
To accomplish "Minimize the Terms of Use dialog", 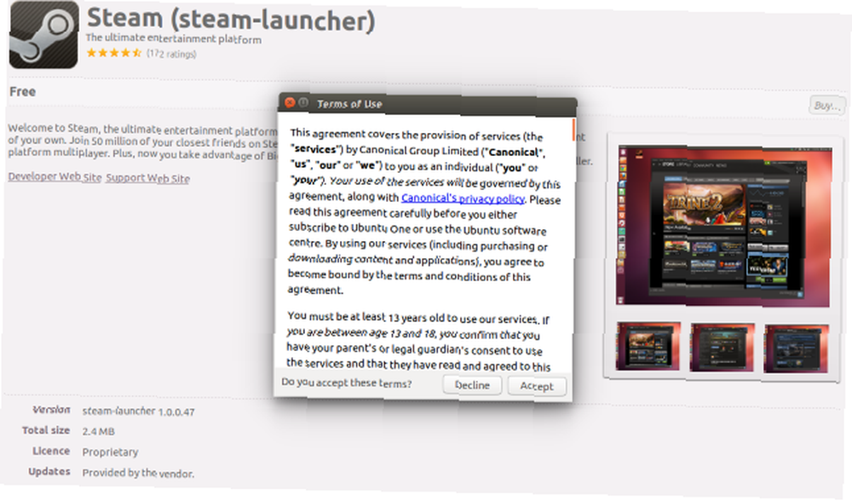I will 303,102.
